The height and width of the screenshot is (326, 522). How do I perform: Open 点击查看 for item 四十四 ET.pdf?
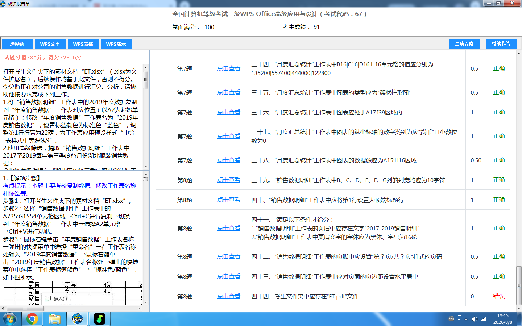point(229,296)
